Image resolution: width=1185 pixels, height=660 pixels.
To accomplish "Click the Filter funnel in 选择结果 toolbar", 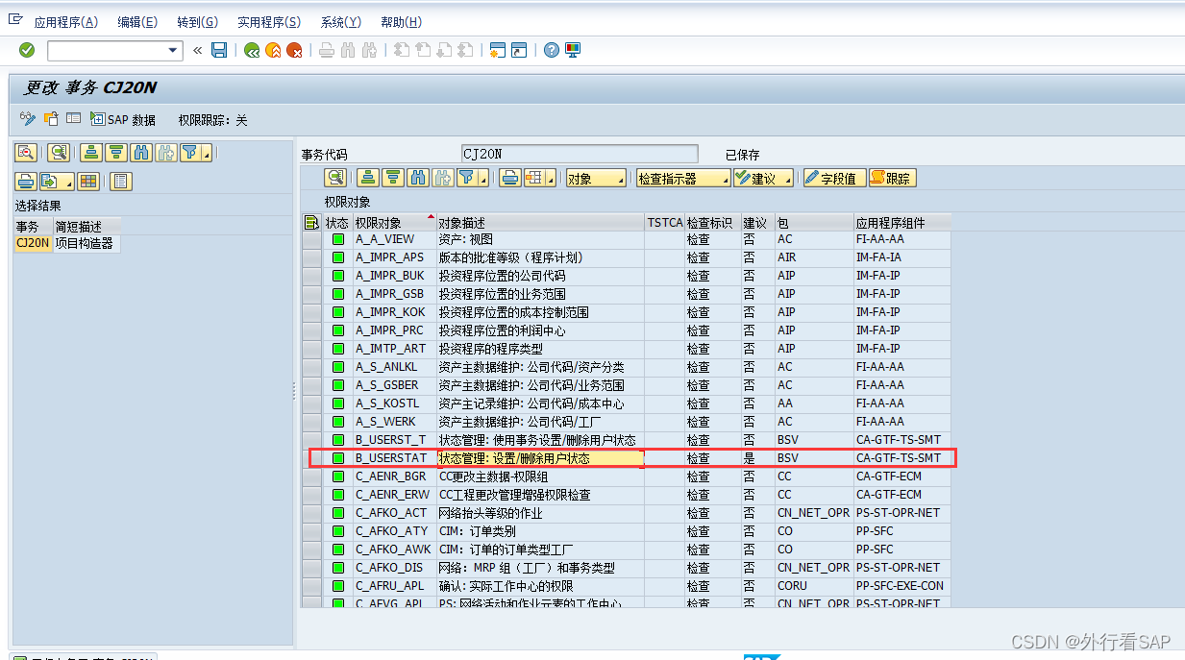I will point(189,152).
